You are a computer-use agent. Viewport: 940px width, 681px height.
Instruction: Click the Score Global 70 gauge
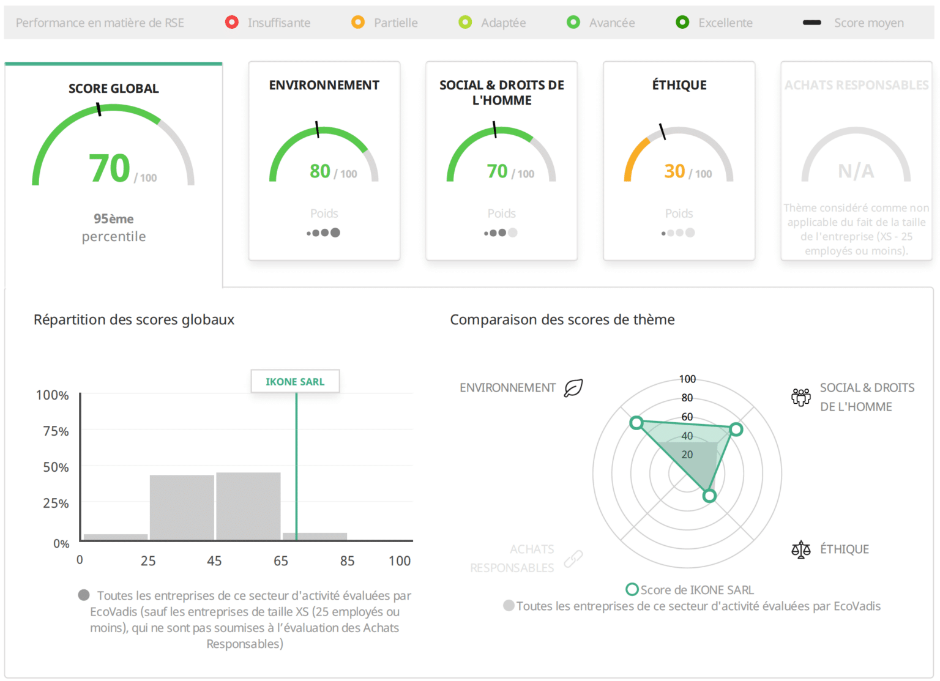[113, 145]
